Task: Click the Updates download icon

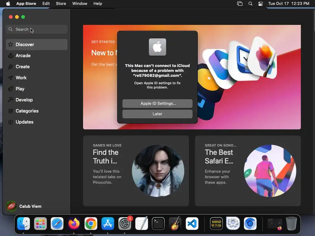Action: [x=10, y=122]
